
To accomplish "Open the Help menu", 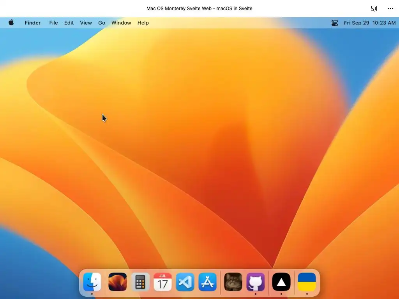I will pyautogui.click(x=143, y=23).
